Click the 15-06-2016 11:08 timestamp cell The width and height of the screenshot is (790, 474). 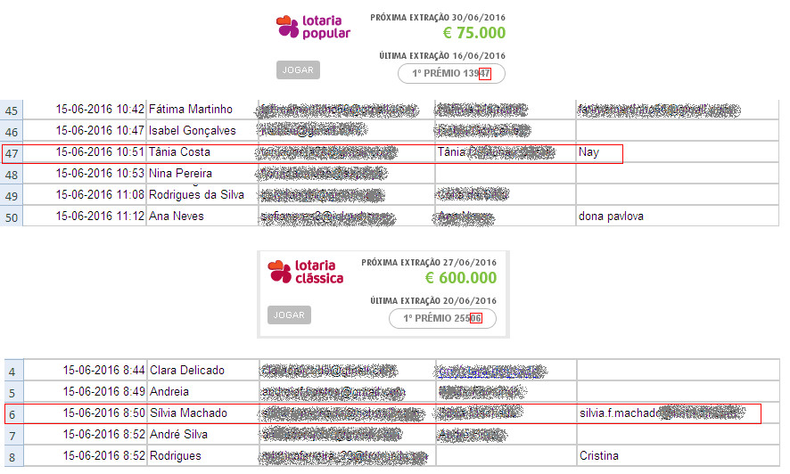click(x=100, y=195)
